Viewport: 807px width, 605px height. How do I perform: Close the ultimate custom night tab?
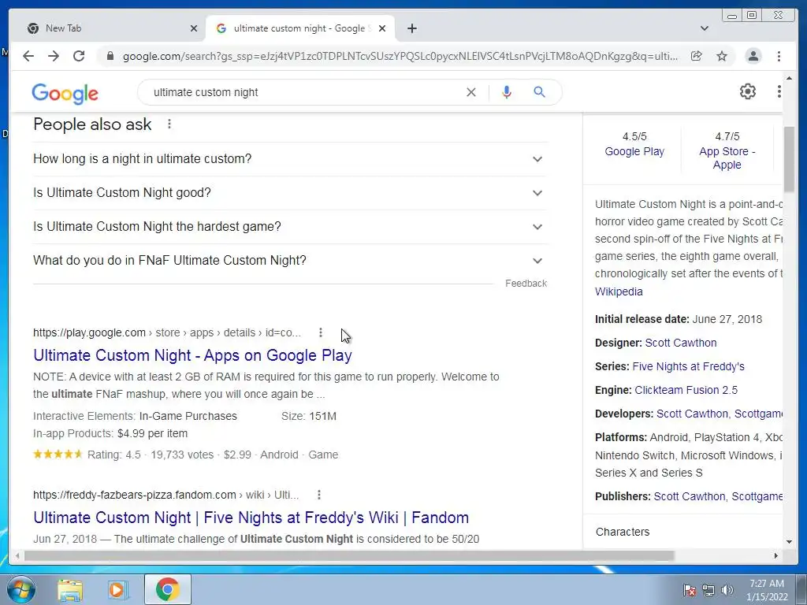[x=382, y=28]
